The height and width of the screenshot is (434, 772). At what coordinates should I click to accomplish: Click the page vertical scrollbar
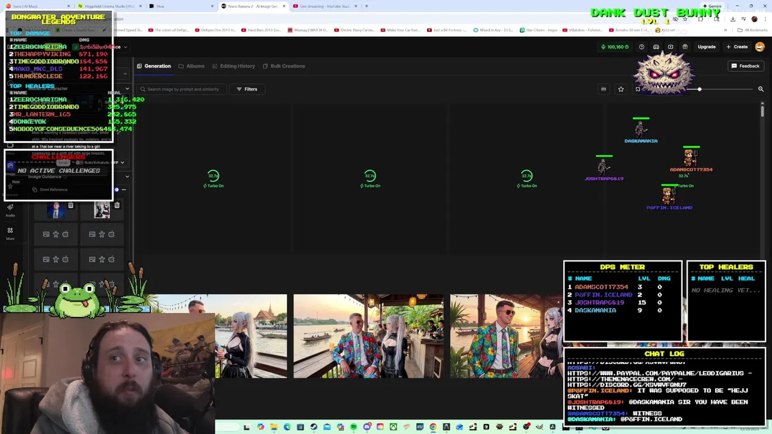pos(762,110)
